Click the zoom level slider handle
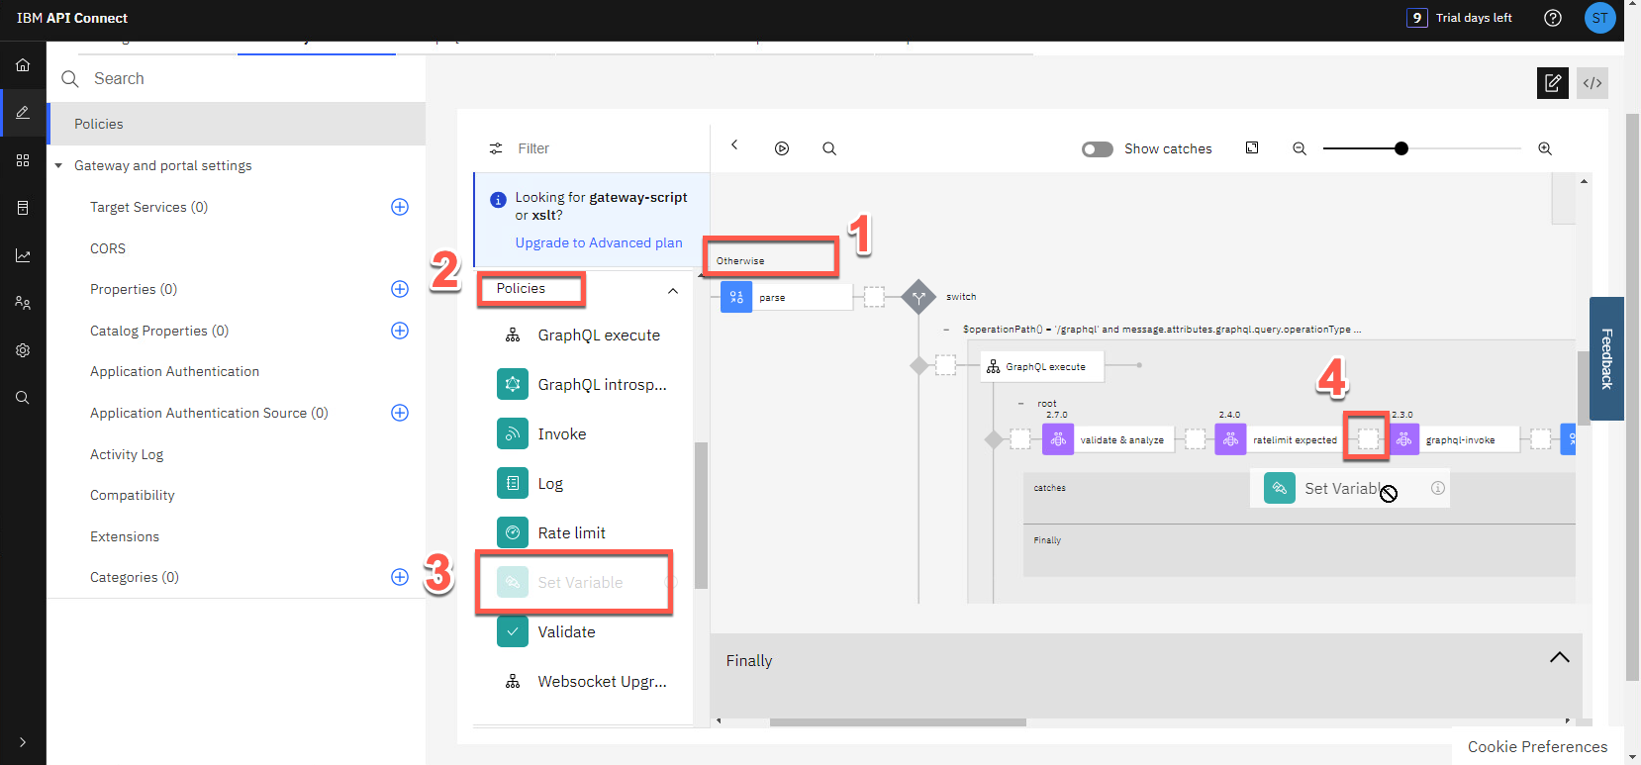The height and width of the screenshot is (765, 1641). tap(1400, 148)
